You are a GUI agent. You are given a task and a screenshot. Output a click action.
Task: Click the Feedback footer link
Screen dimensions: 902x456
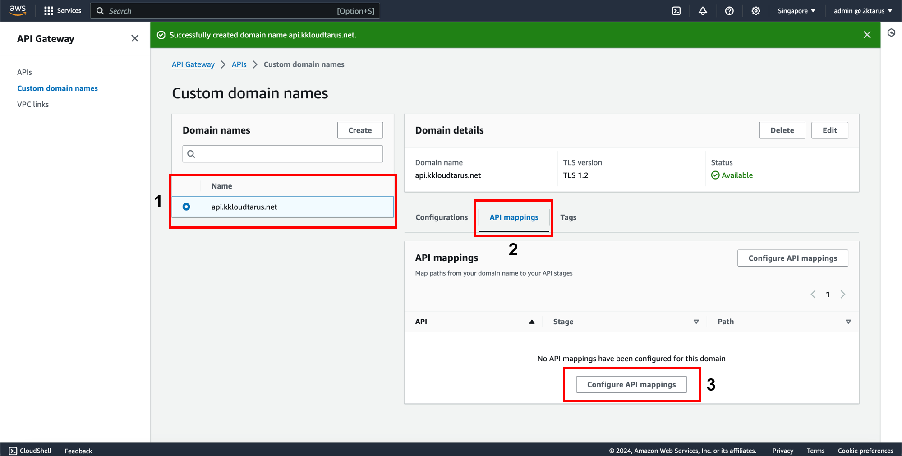tap(78, 451)
